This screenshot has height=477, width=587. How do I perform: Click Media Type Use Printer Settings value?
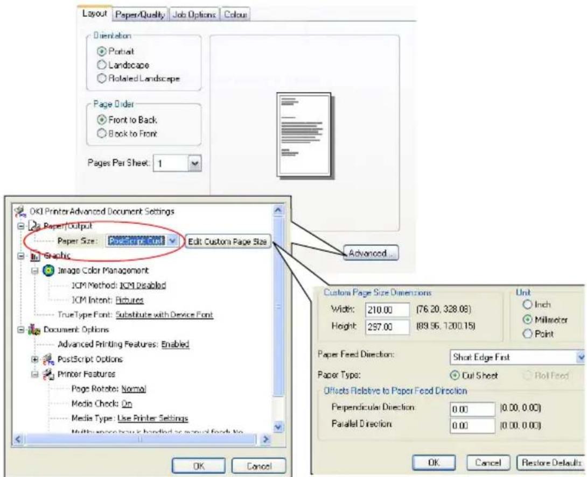(x=153, y=418)
